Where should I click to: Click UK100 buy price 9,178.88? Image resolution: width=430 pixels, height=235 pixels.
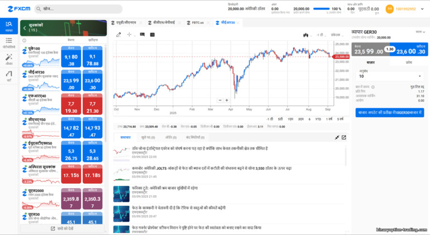point(92,57)
